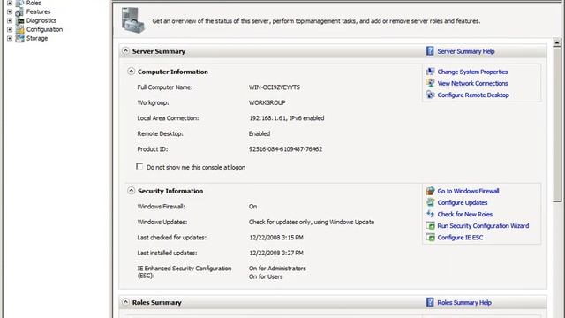Select Configuration label in navigation tree
The image size is (565, 318).
tap(44, 29)
